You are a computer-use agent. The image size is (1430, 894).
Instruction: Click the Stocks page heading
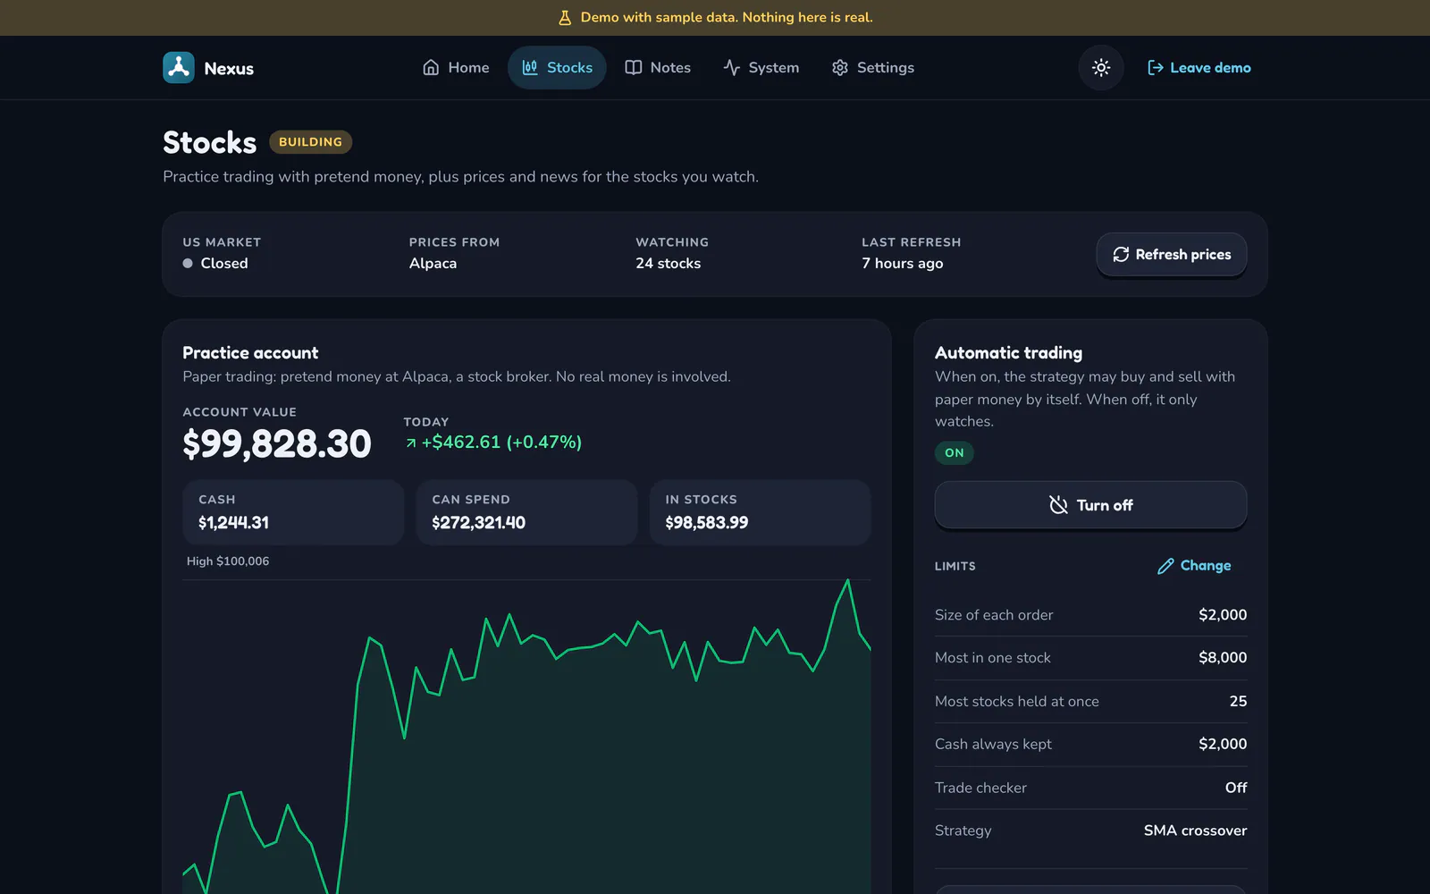click(209, 142)
